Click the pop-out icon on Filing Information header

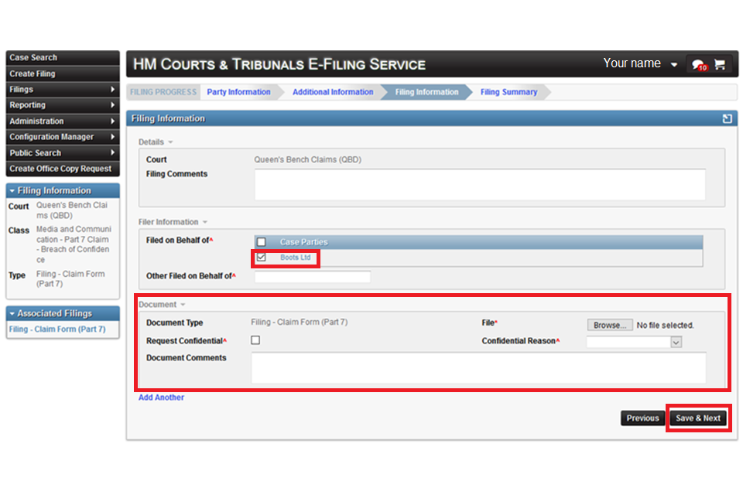click(x=726, y=118)
